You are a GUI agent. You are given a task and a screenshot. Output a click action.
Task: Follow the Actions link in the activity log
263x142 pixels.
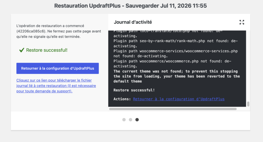pos(179,99)
